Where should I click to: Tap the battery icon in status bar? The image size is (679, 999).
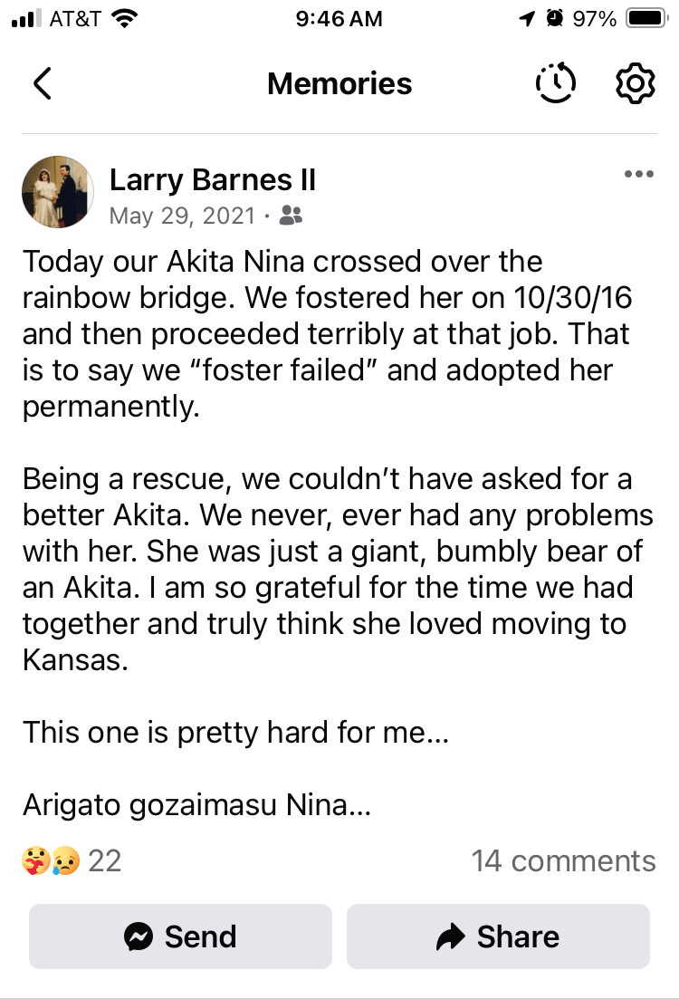(x=646, y=18)
